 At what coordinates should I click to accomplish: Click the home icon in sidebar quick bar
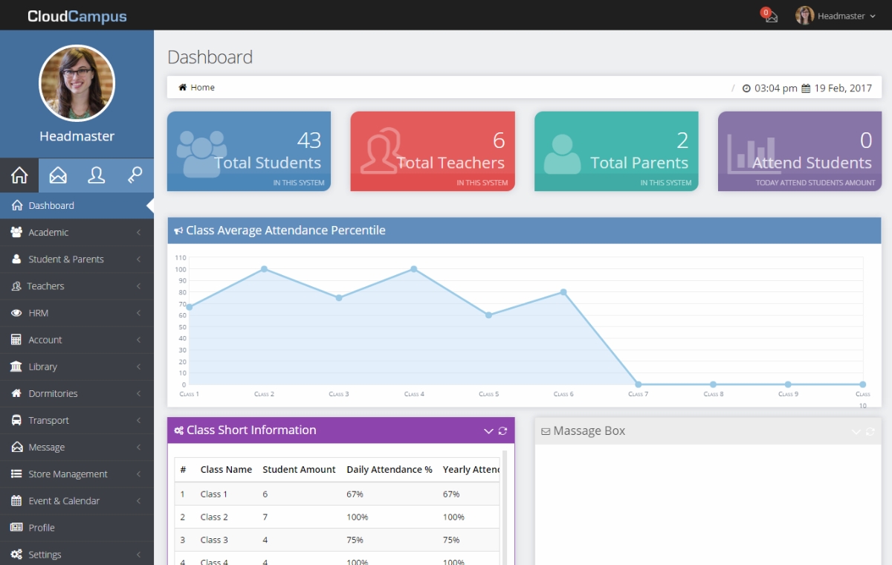pyautogui.click(x=19, y=175)
